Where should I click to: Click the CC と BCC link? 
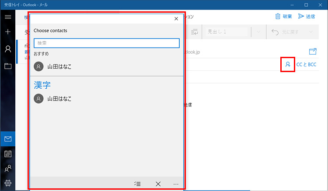point(306,65)
